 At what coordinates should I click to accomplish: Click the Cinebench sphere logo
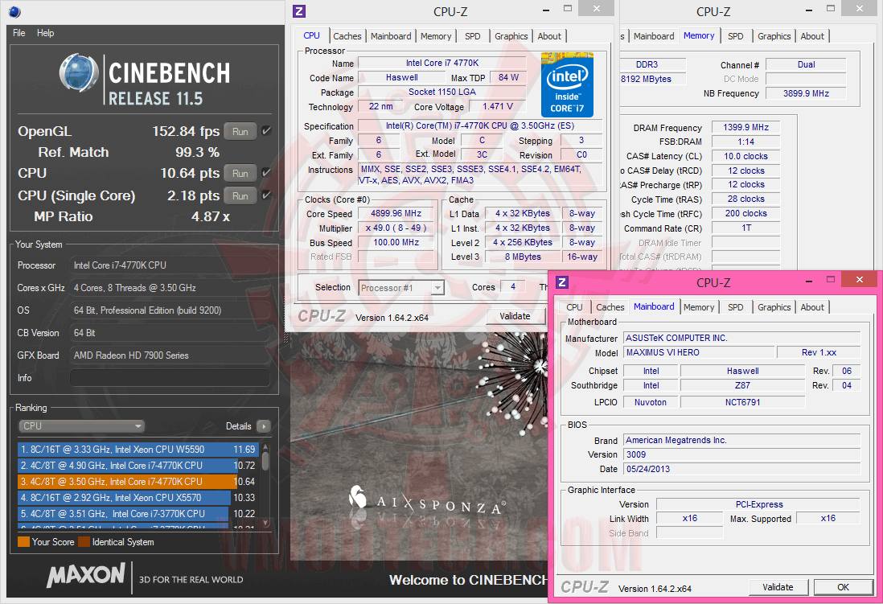pyautogui.click(x=79, y=72)
